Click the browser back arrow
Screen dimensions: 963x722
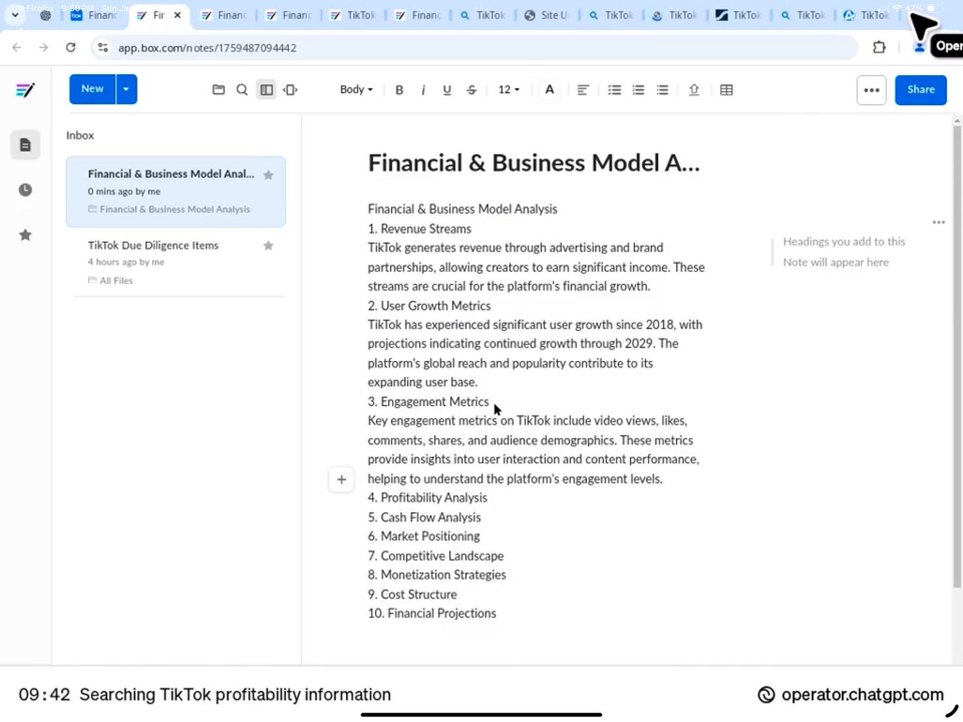[x=17, y=48]
